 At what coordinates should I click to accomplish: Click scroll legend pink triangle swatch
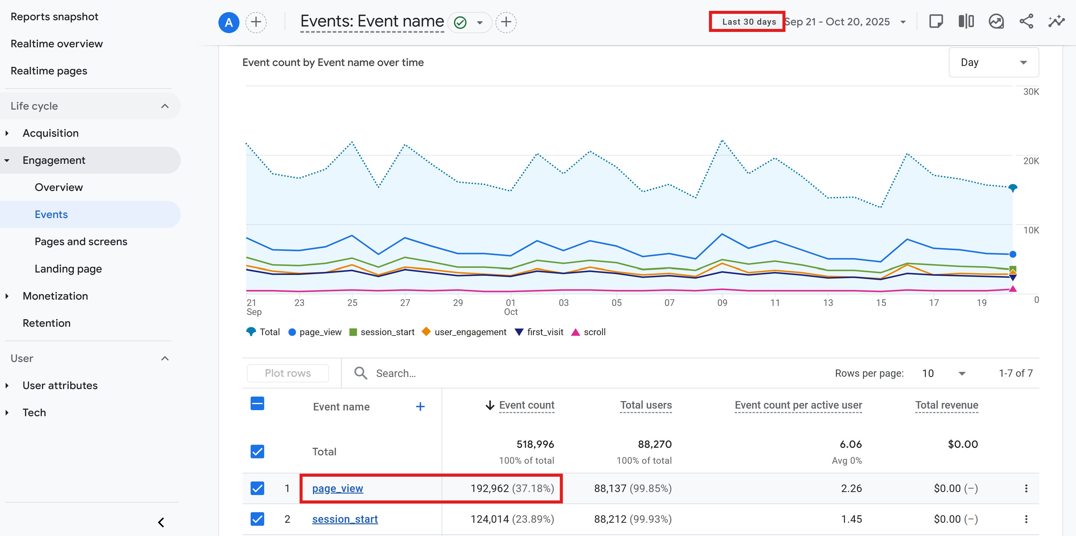point(575,332)
